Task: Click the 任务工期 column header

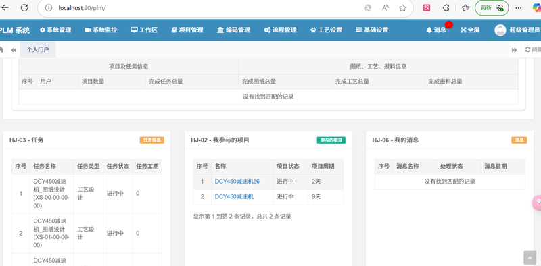Action: click(x=147, y=167)
